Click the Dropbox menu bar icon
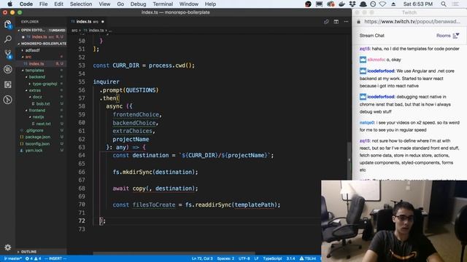The width and height of the screenshot is (467, 262). tap(352, 4)
